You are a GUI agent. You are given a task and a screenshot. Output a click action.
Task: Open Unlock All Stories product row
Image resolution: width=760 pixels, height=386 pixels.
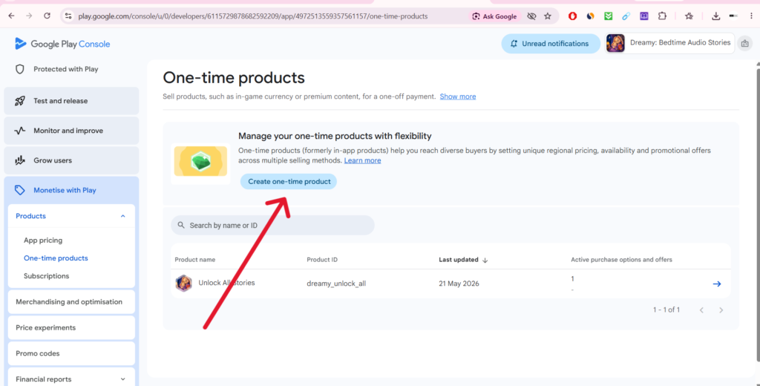(x=451, y=284)
